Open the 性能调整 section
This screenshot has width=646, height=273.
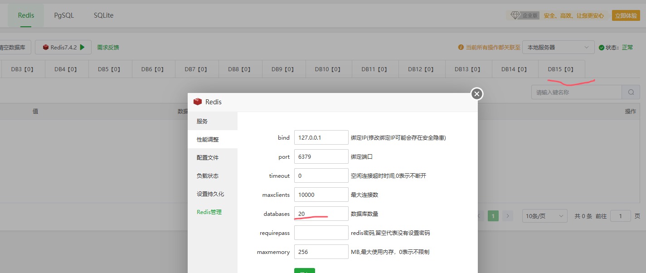pos(213,139)
